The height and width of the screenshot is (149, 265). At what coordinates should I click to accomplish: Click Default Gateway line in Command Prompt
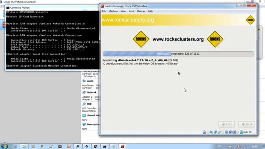coord(47,50)
